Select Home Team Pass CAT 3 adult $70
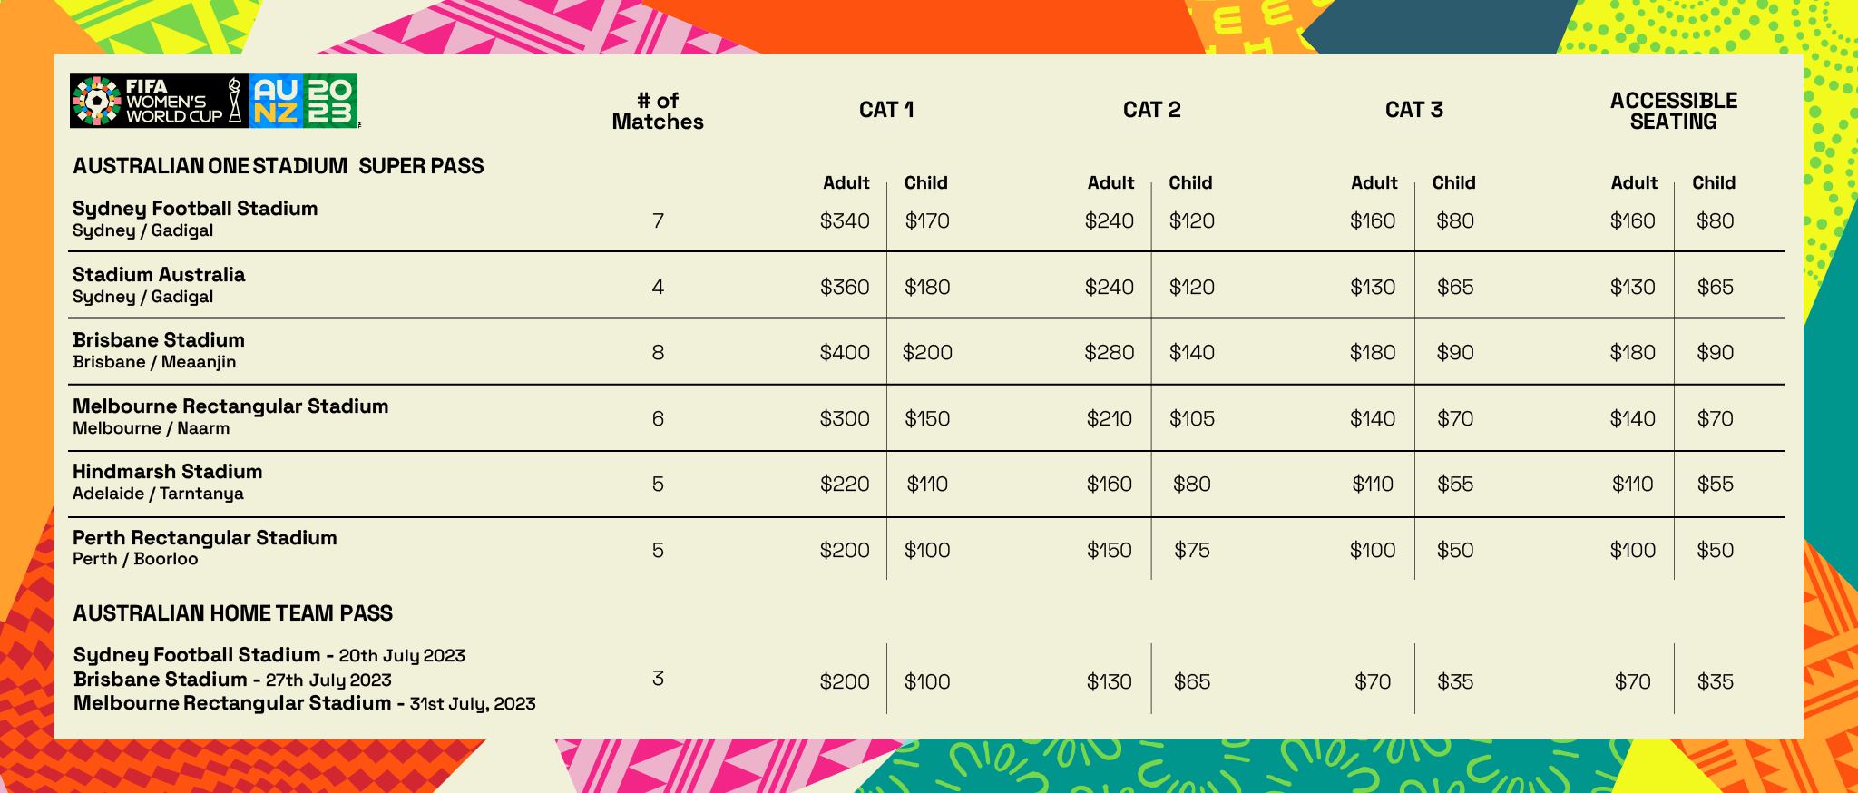 coord(1373,681)
